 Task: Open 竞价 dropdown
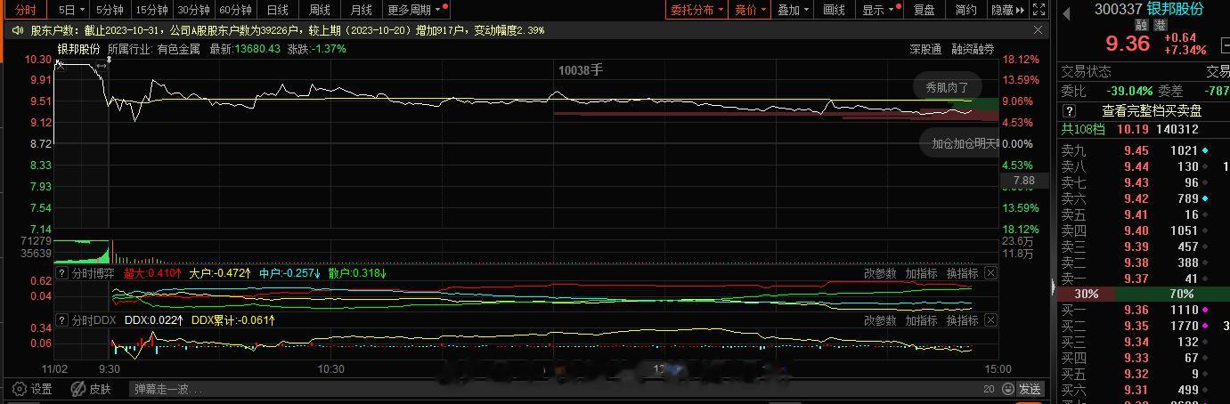751,10
